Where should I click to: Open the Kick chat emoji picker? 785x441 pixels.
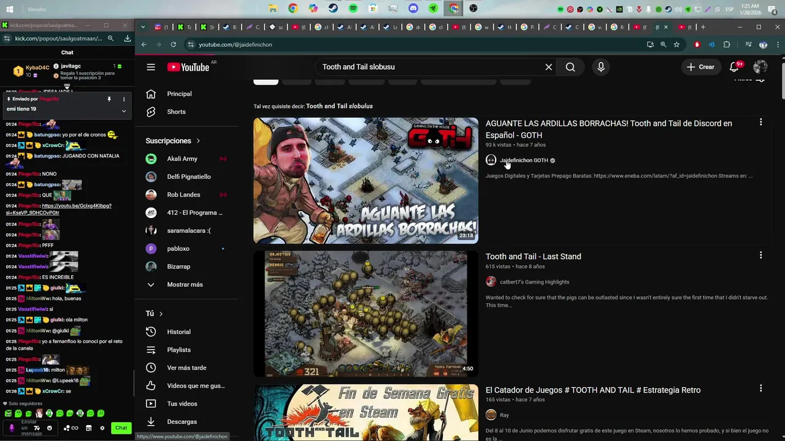[x=50, y=428]
